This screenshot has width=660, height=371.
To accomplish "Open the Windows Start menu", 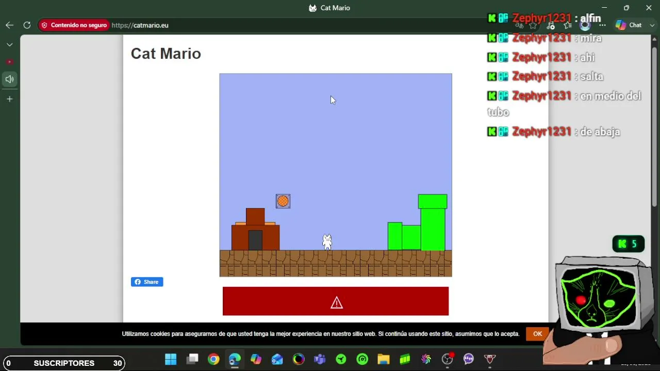I will pyautogui.click(x=171, y=359).
